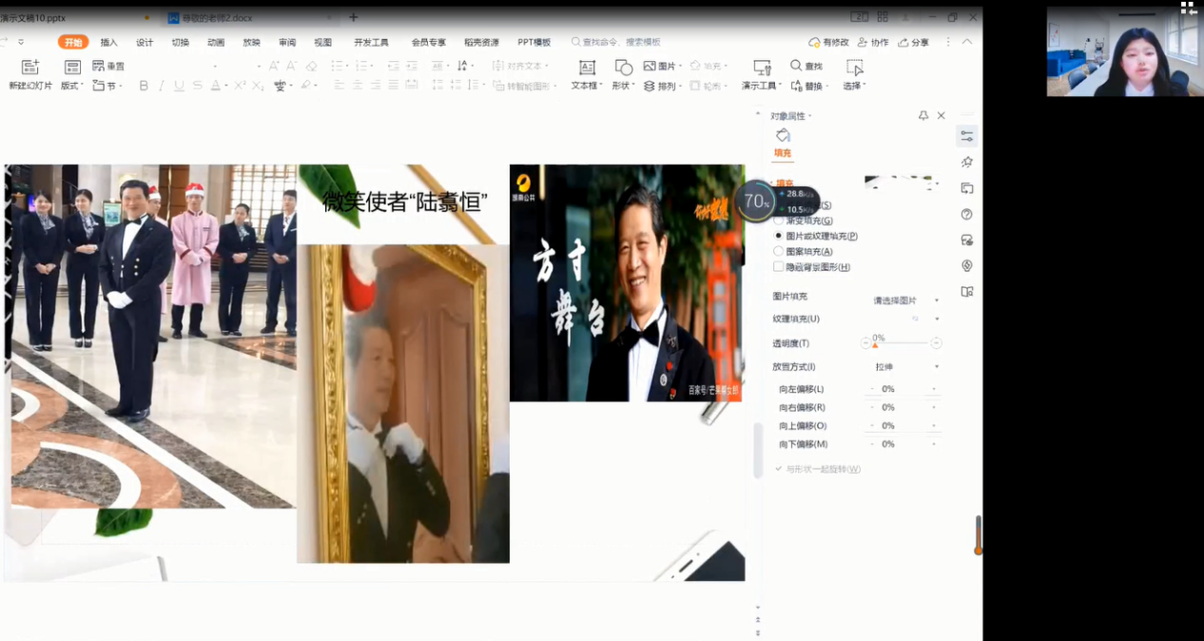Click the 向下偏移 (Bottom offset) value field

(x=903, y=444)
